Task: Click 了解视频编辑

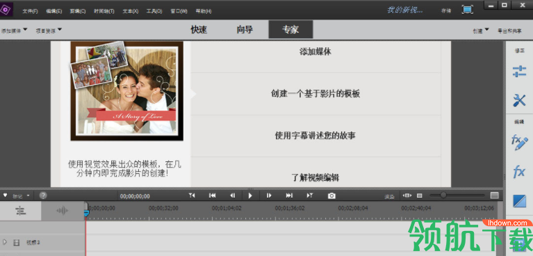Action: click(315, 177)
